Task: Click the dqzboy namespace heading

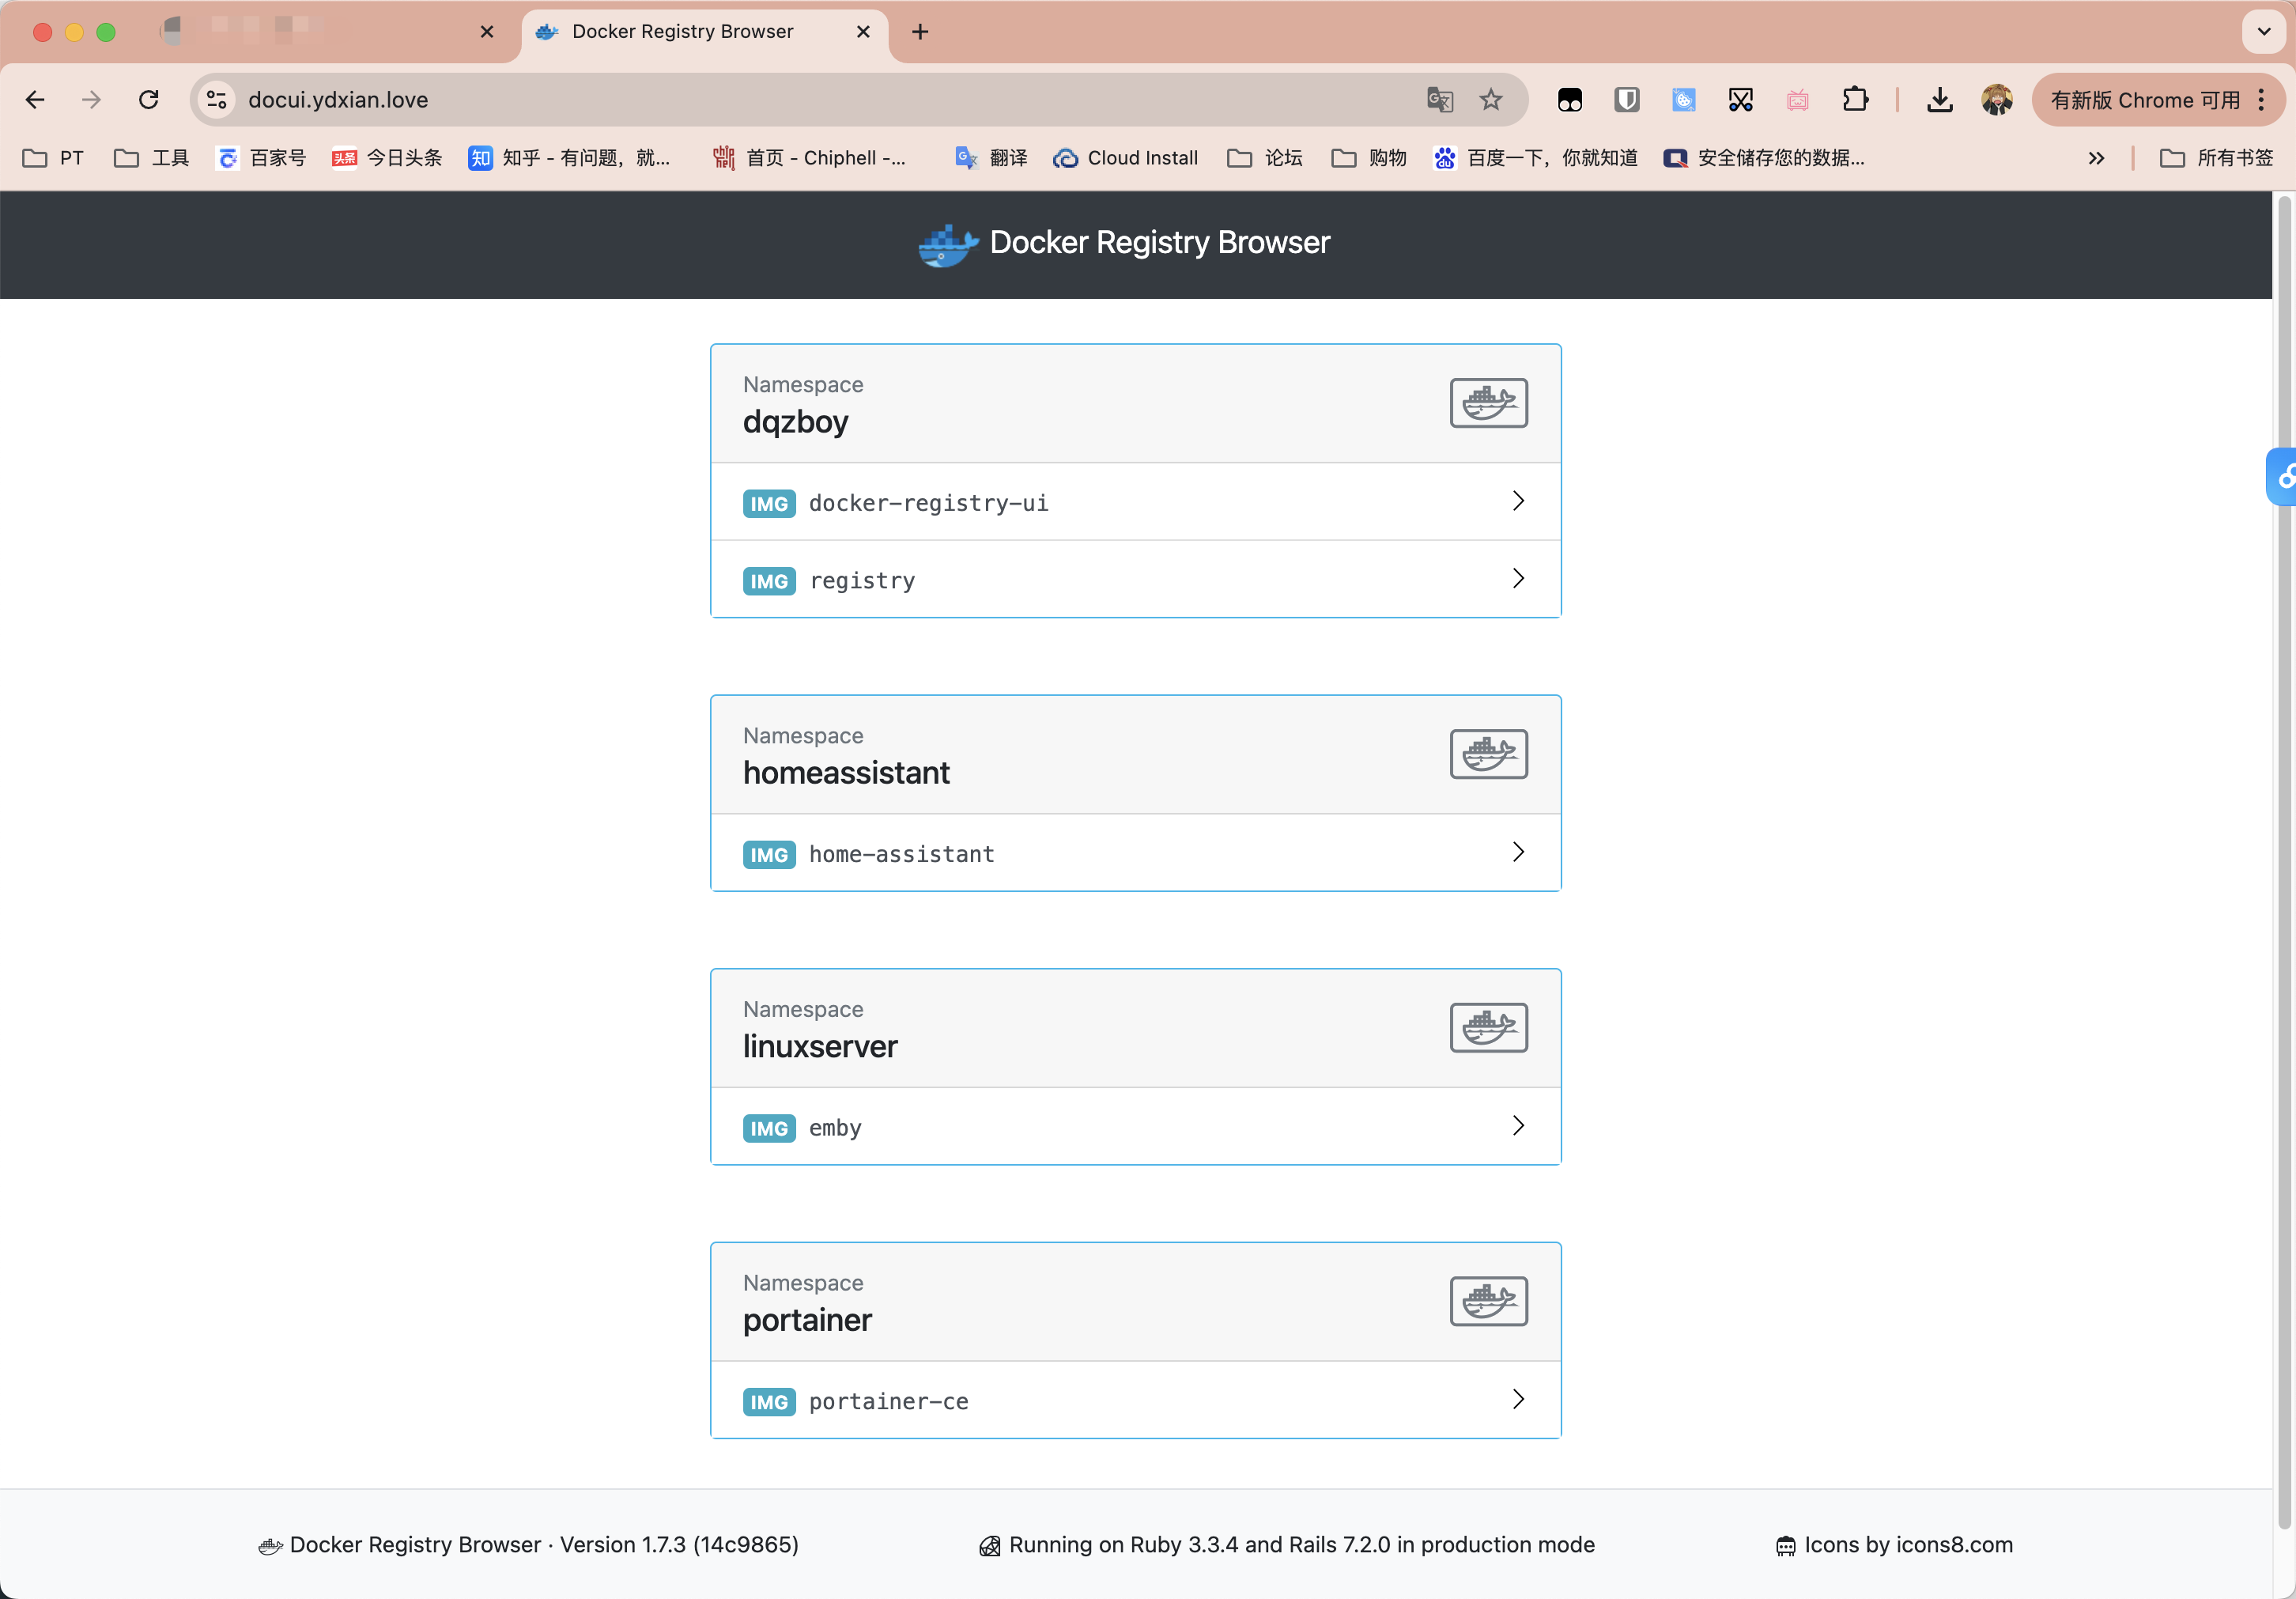Action: point(795,422)
